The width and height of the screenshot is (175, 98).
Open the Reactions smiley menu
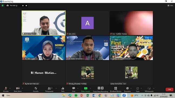[127, 89]
